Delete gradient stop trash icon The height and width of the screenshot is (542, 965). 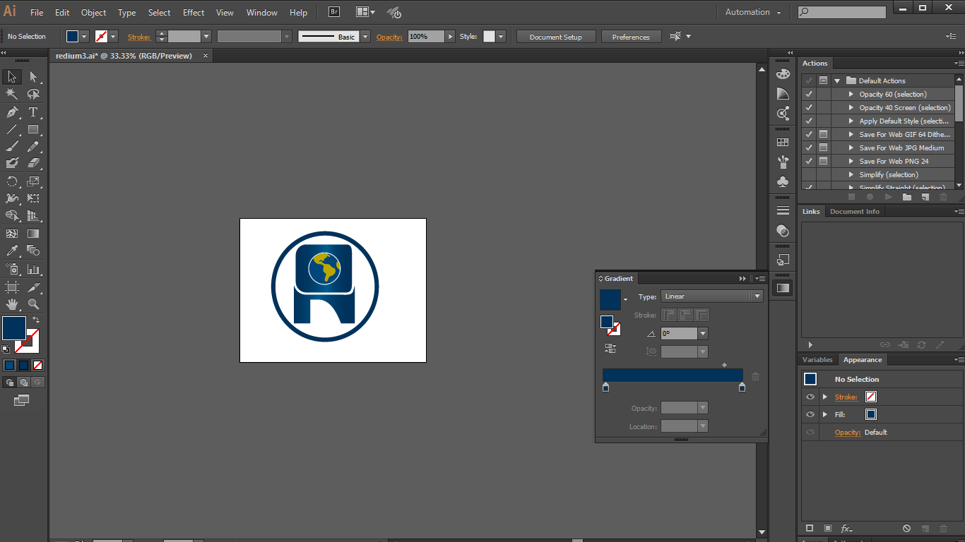pyautogui.click(x=755, y=376)
